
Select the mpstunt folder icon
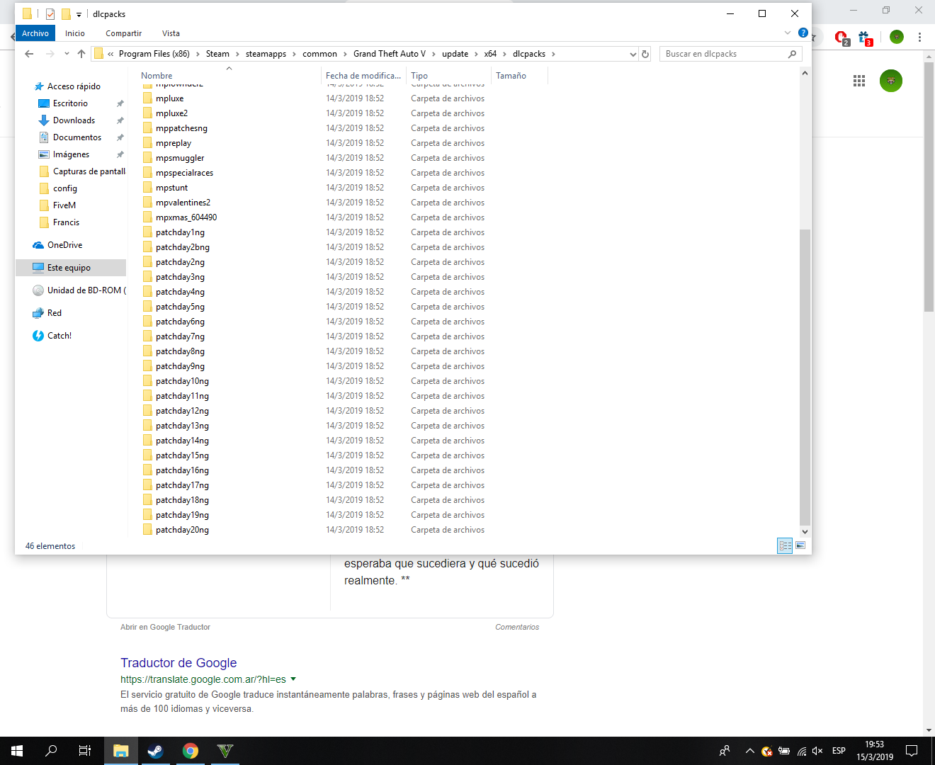[147, 187]
